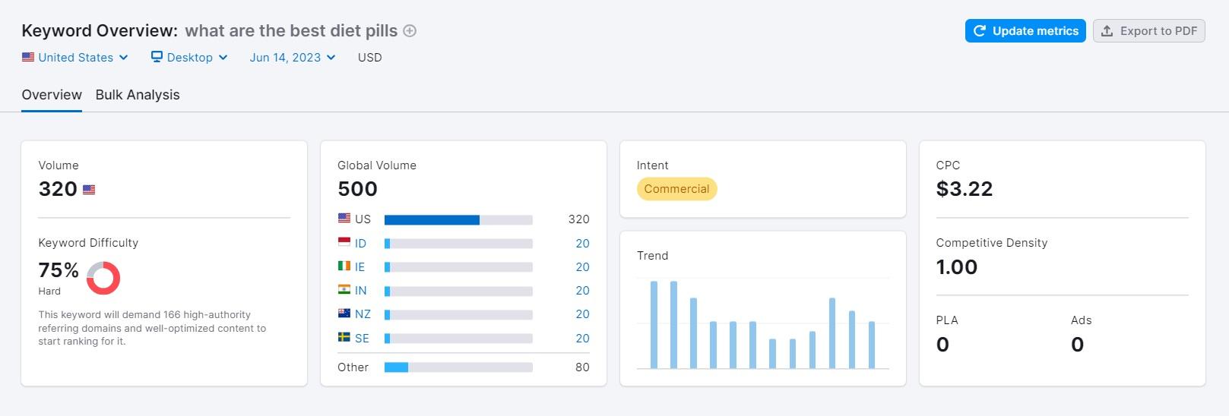Viewport: 1229px width, 416px height.
Task: Click the desktop monitor icon
Action: pyautogui.click(x=157, y=57)
